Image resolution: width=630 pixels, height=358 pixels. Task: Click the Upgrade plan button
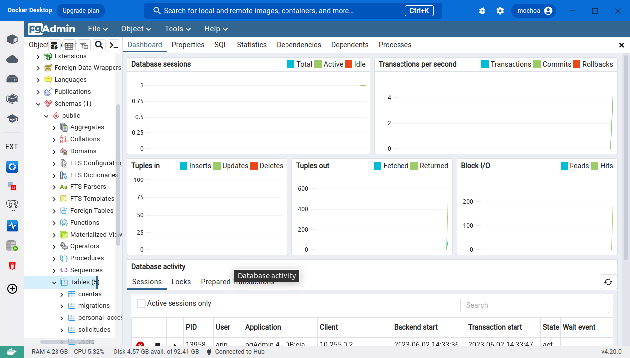click(81, 11)
